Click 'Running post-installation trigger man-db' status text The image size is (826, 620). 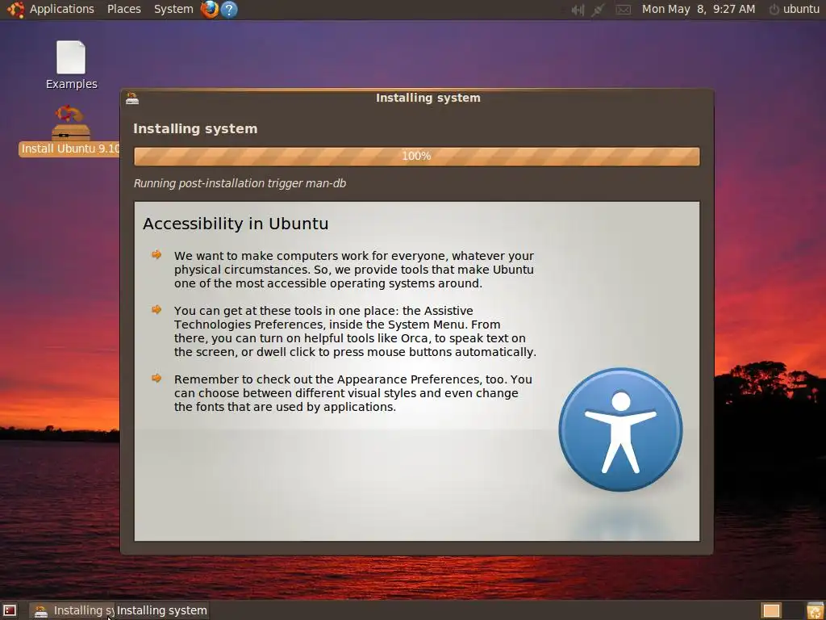point(240,183)
